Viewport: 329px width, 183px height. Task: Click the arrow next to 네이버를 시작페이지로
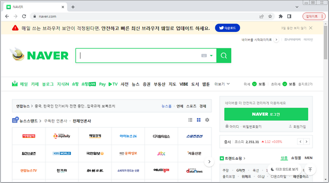pos(276,39)
